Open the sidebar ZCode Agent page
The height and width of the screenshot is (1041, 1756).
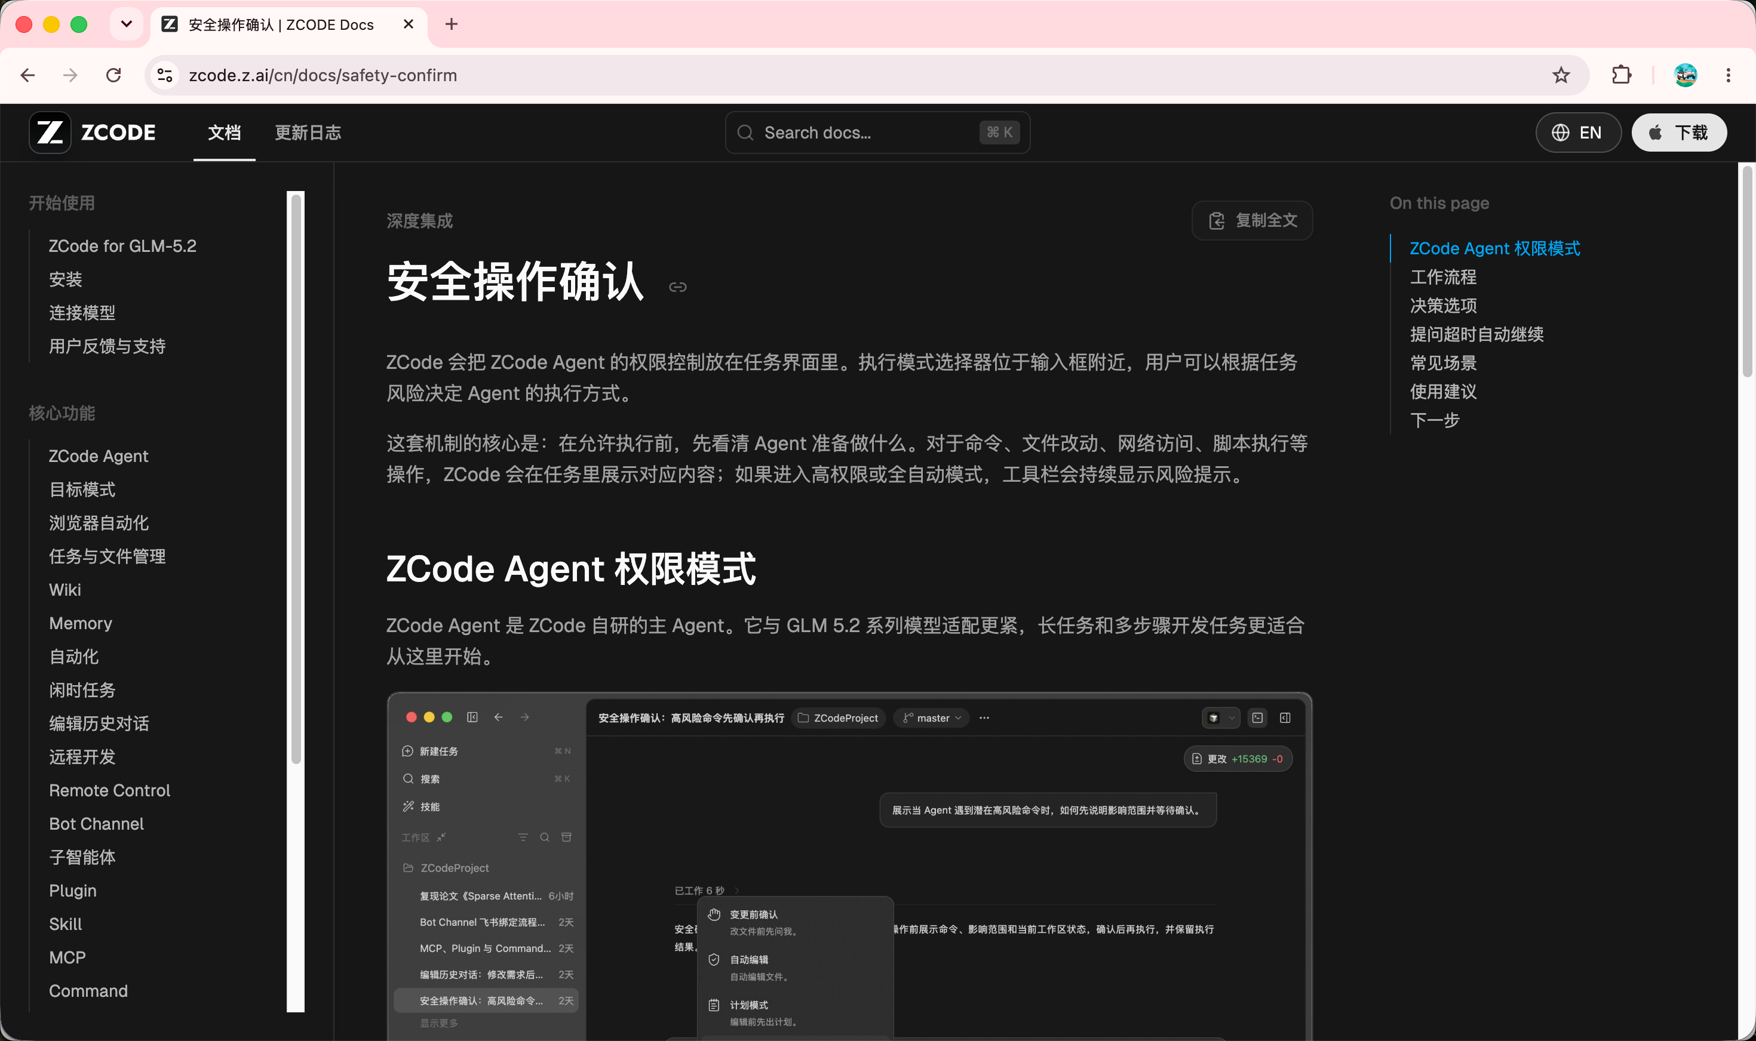[99, 456]
